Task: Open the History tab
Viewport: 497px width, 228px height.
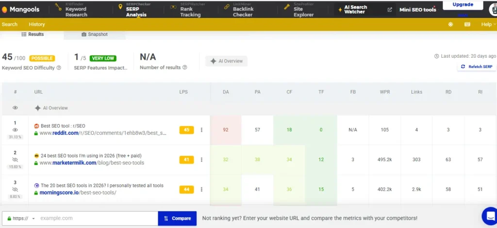Action: [37, 24]
